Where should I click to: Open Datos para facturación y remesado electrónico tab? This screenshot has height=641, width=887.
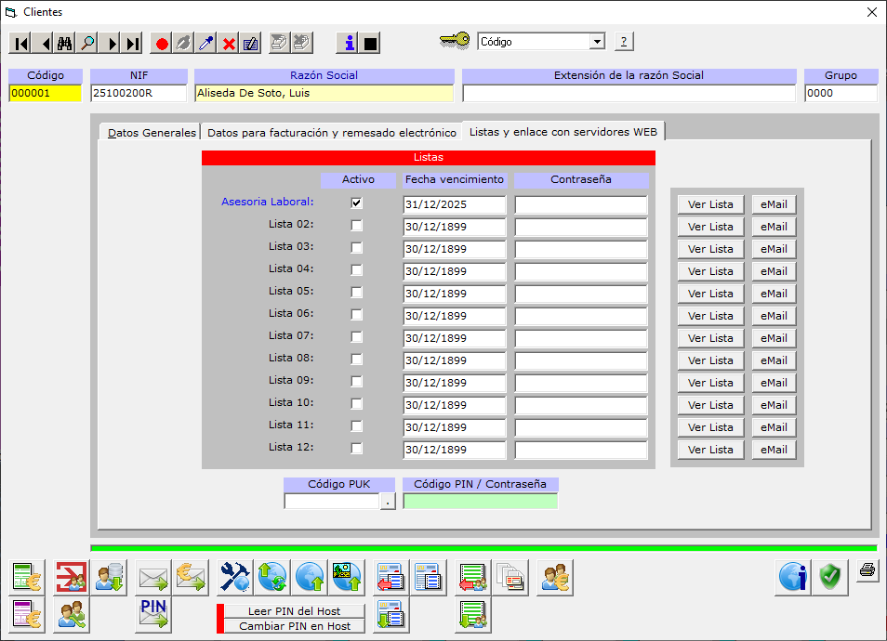pos(331,133)
